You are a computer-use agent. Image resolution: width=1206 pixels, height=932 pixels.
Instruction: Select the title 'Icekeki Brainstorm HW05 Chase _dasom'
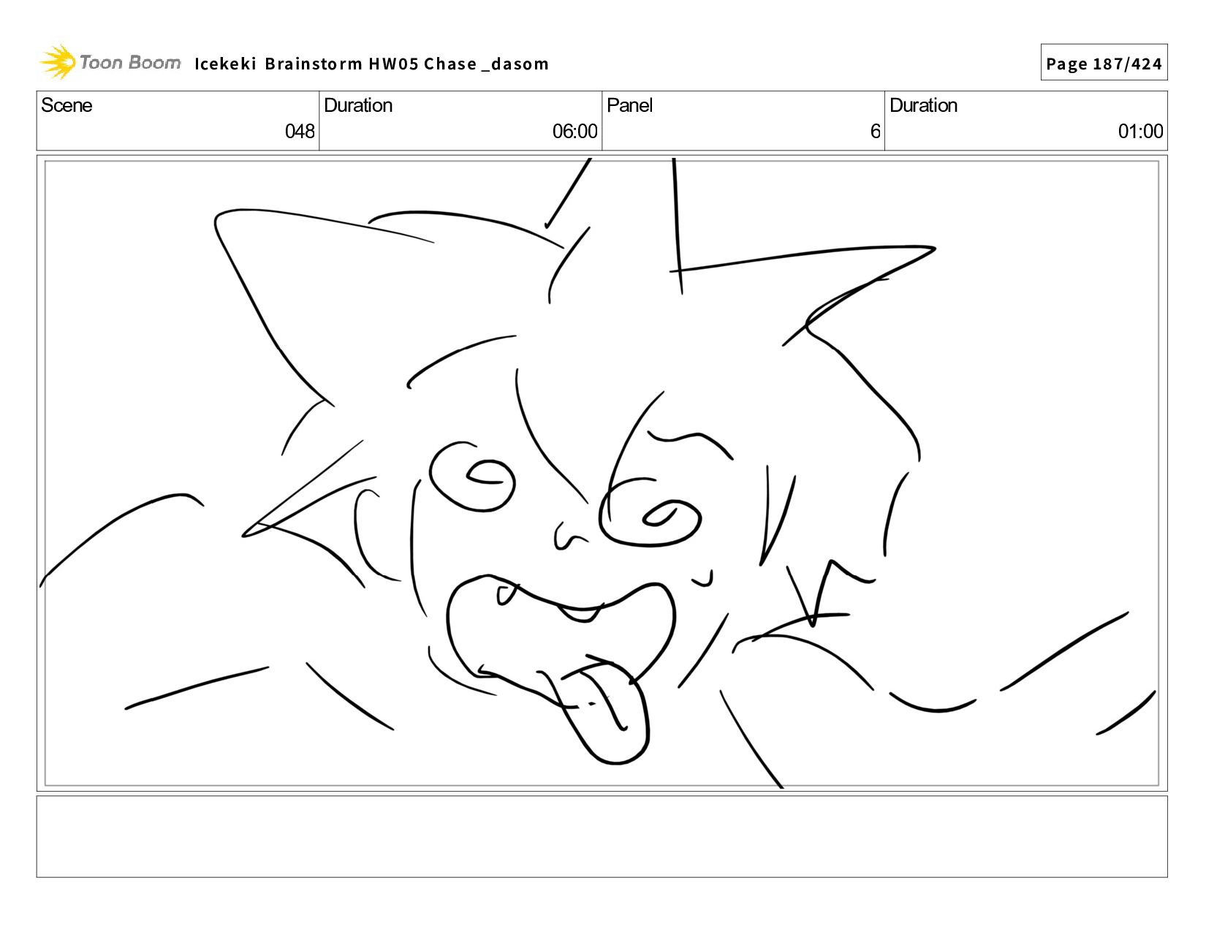pyautogui.click(x=371, y=64)
